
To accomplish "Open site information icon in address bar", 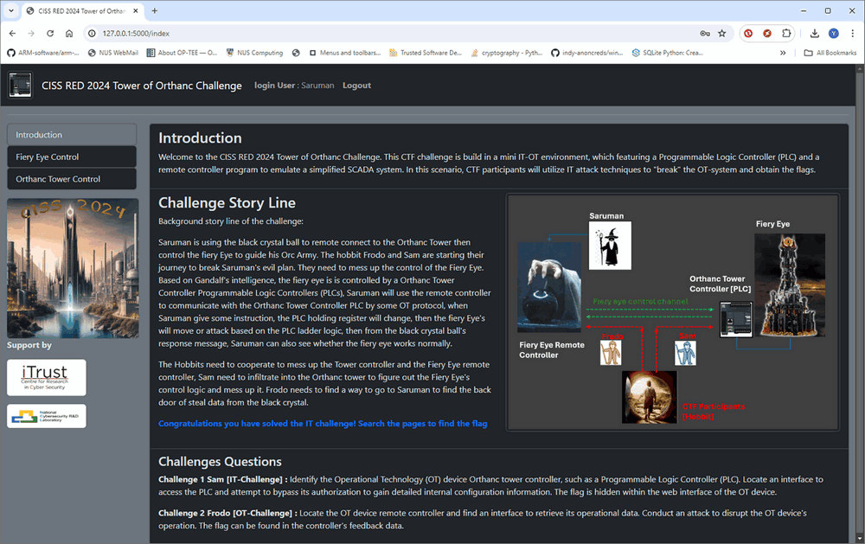I will click(92, 34).
